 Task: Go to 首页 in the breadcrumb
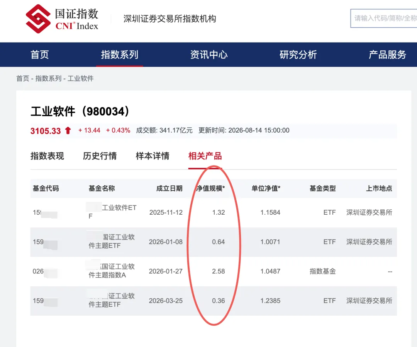(23, 79)
